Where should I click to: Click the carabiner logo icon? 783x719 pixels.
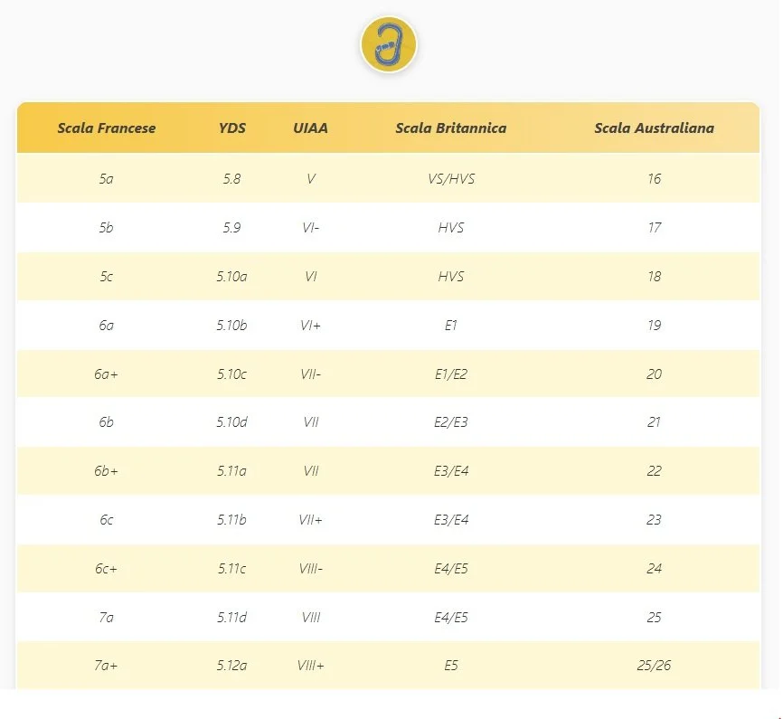point(388,44)
